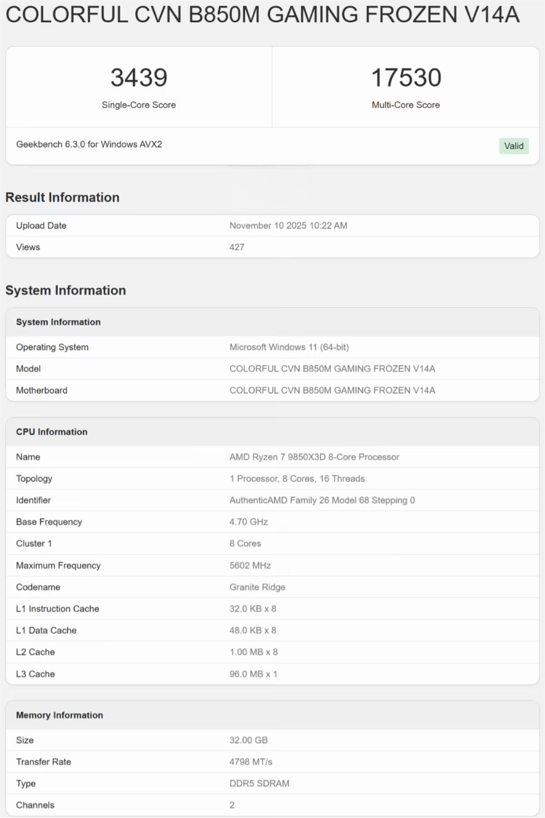Click the upload date November 10 2025 value
This screenshot has width=545, height=818.
pos(288,226)
